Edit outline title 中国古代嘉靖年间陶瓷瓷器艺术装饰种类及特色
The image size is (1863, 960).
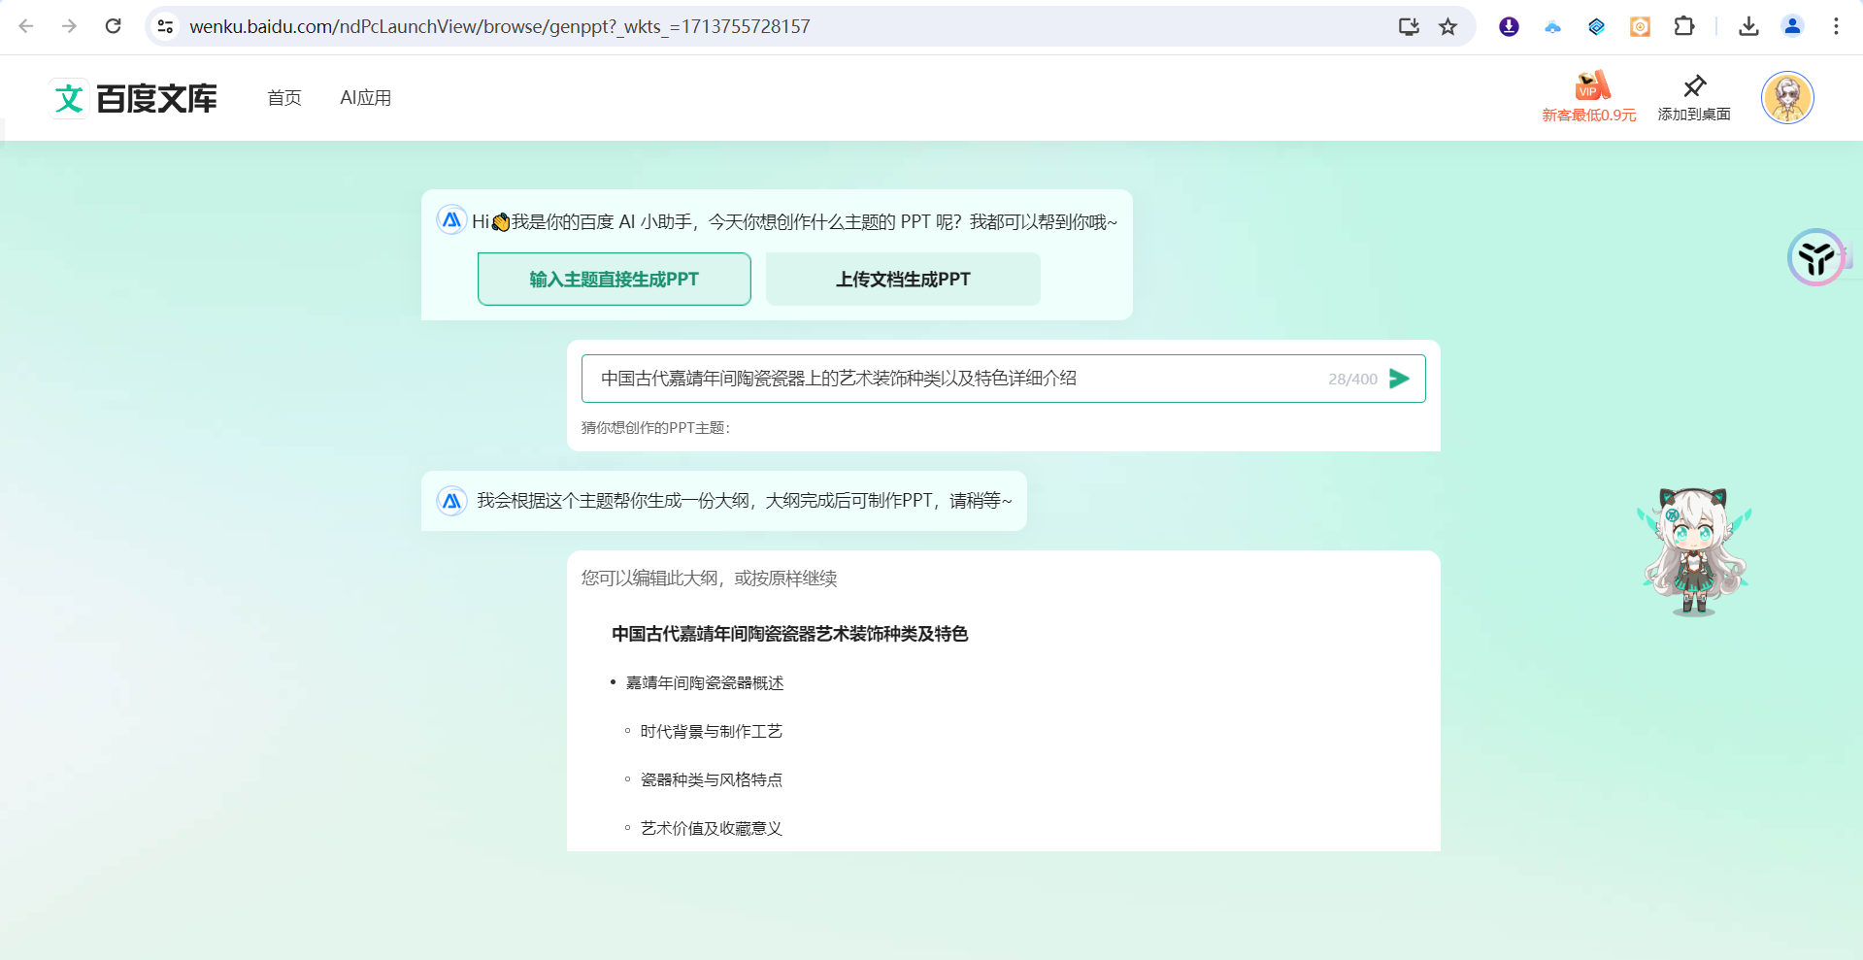tap(789, 634)
